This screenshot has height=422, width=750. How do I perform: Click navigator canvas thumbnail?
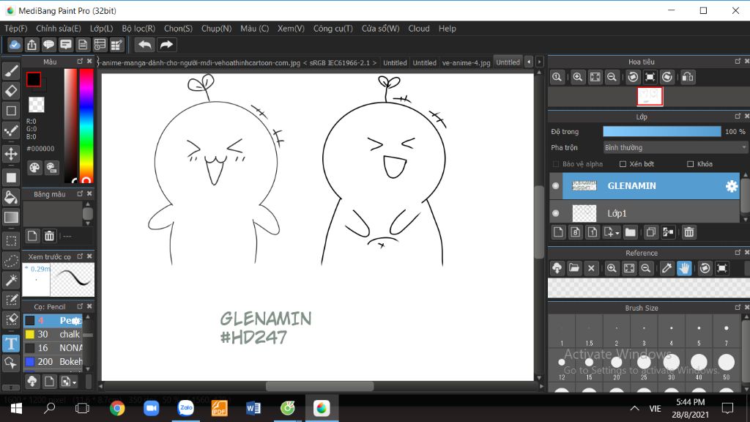click(x=650, y=96)
